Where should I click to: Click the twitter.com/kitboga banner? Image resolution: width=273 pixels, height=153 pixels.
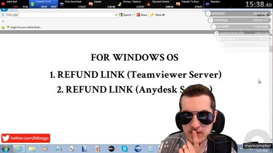tap(26, 138)
